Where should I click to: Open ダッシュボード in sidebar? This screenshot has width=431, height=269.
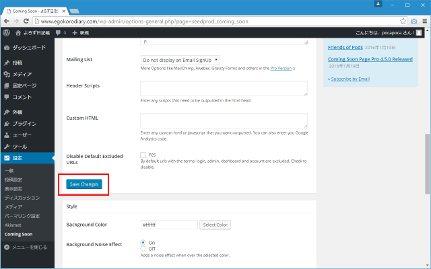28,48
